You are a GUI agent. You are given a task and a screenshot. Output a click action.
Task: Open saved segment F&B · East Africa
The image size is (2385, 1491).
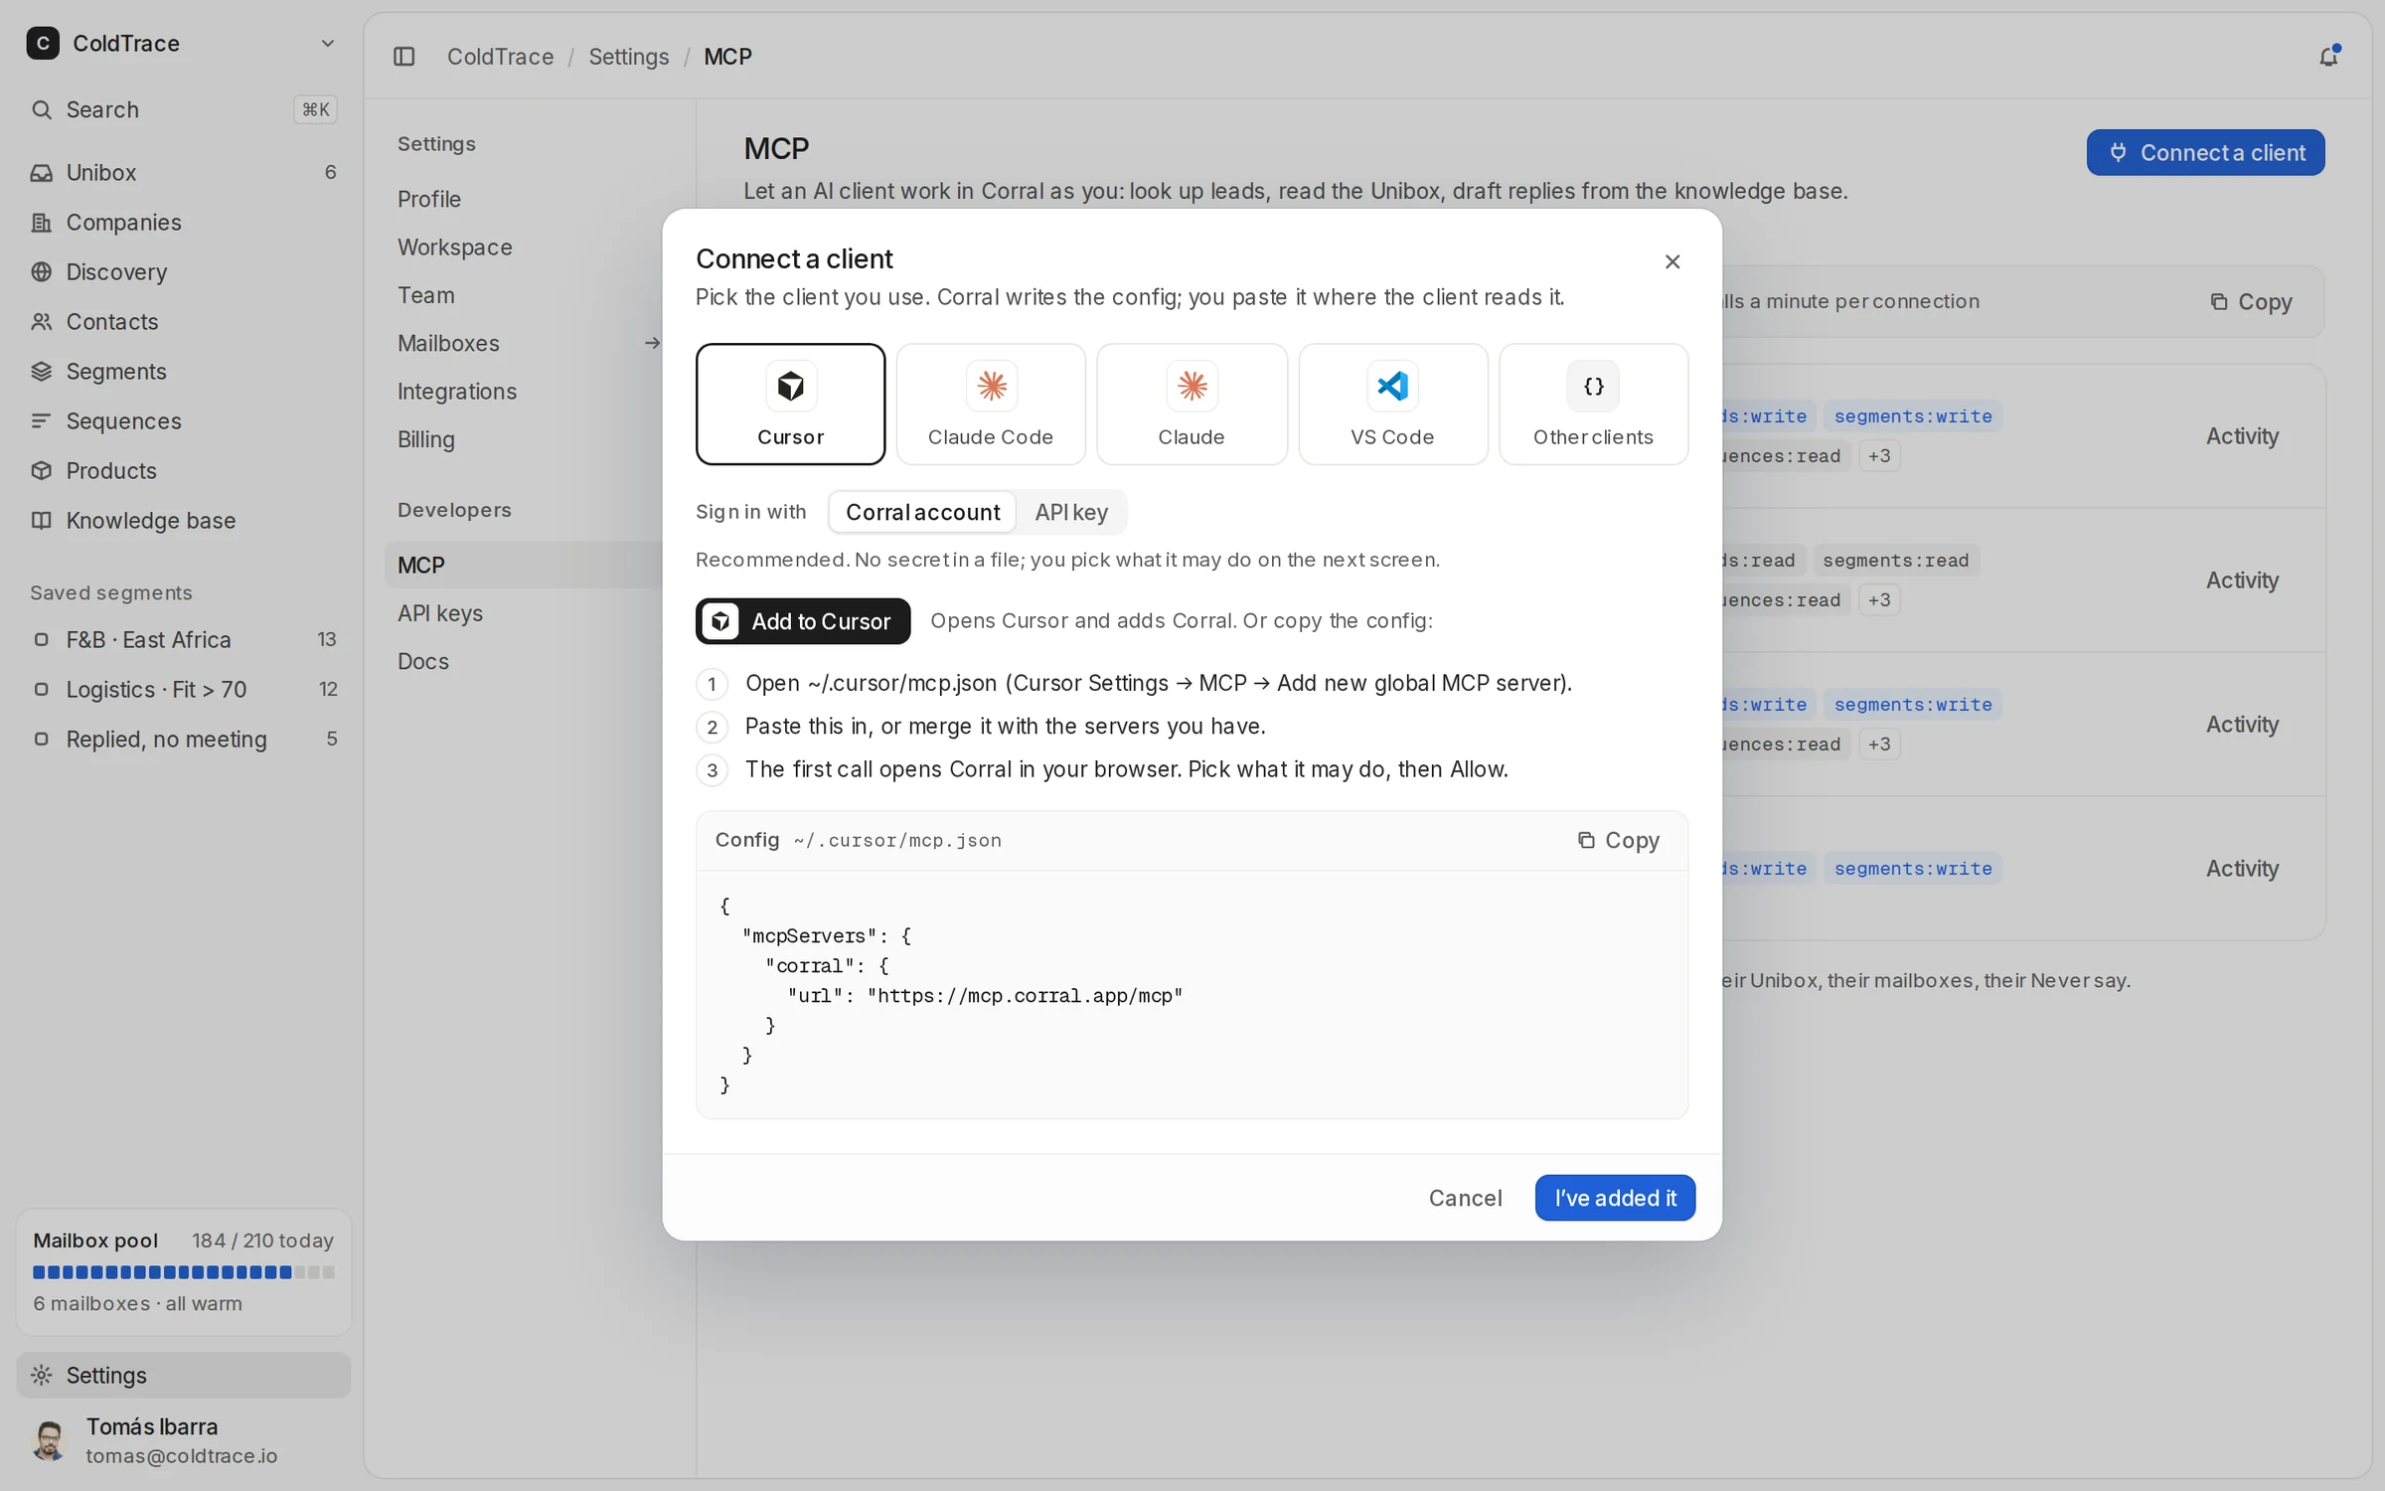tap(184, 639)
